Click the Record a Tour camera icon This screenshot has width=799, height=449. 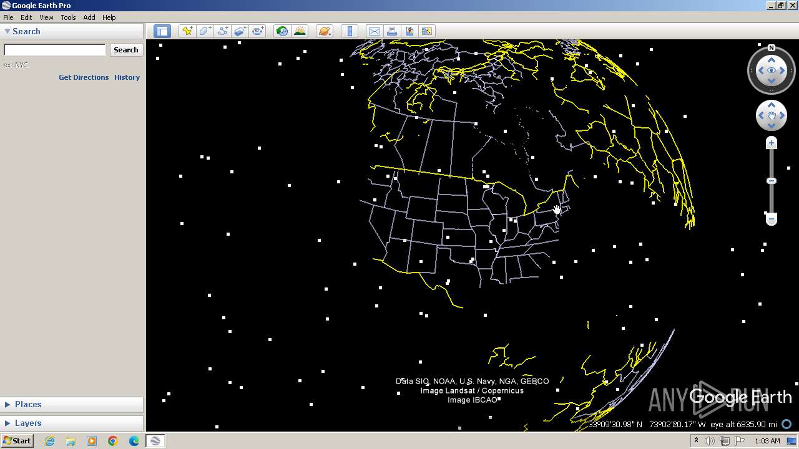257,31
